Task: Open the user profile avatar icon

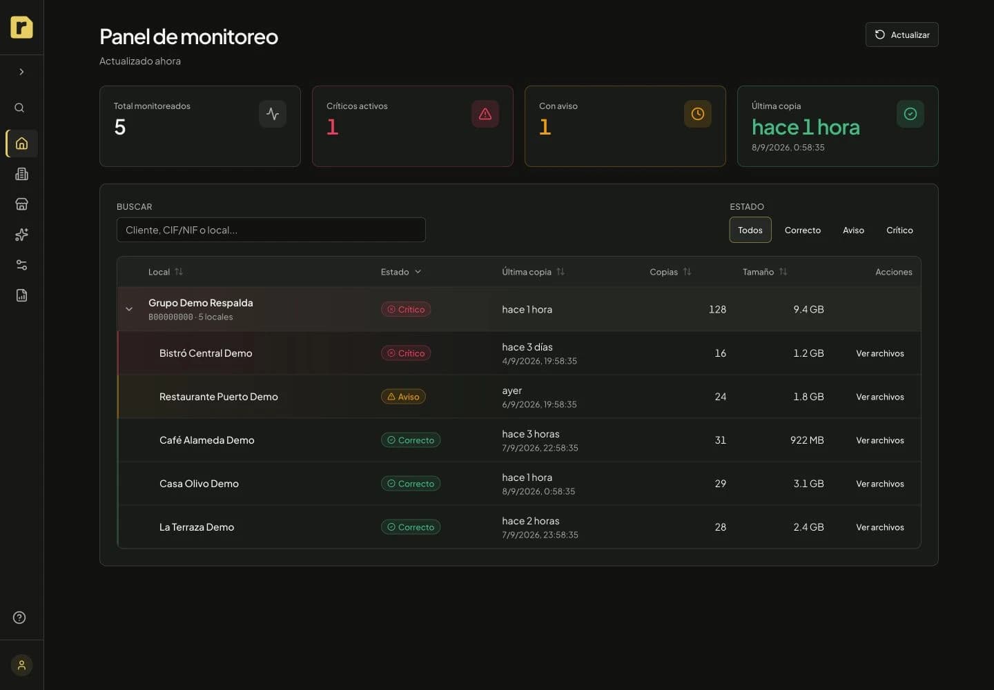Action: click(21, 665)
